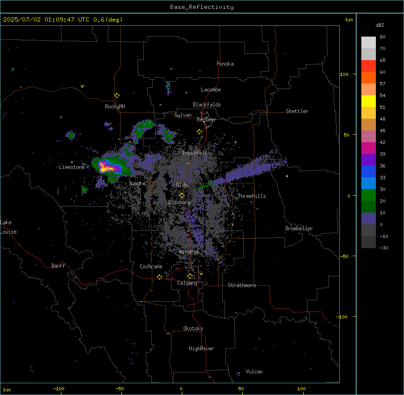Click the Vulcan label

254,372
